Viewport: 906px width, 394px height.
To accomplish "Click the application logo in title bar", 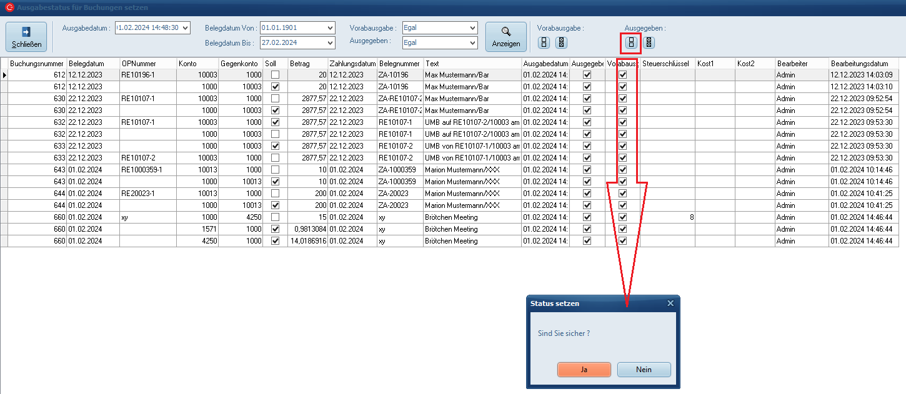I will tap(9, 7).
